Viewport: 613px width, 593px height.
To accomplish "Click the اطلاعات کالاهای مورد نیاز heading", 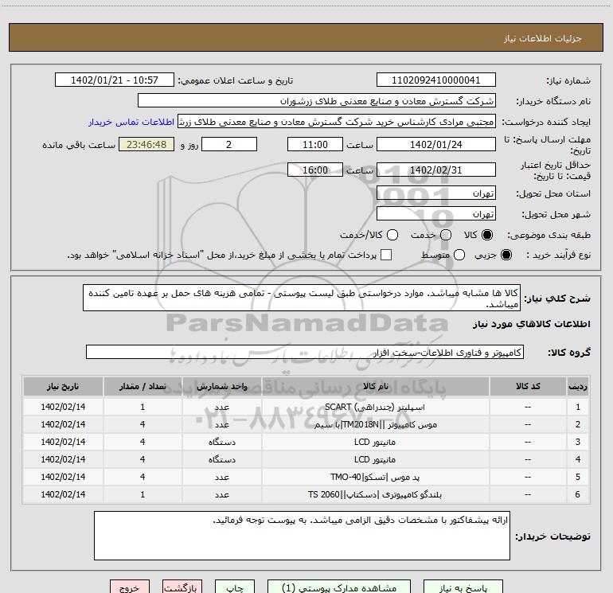I will (x=532, y=324).
